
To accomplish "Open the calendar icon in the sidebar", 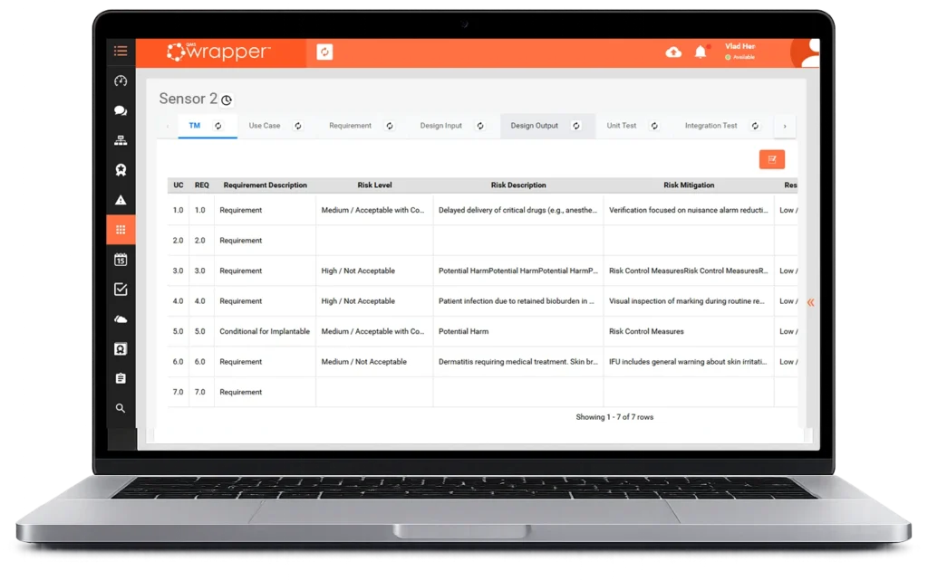I will 121,260.
